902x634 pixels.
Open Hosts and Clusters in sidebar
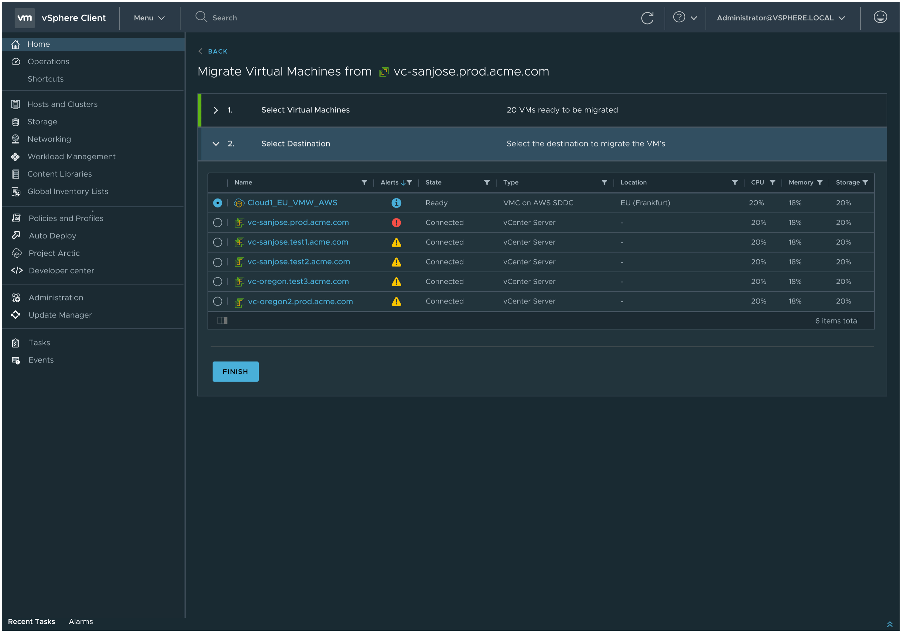click(63, 104)
